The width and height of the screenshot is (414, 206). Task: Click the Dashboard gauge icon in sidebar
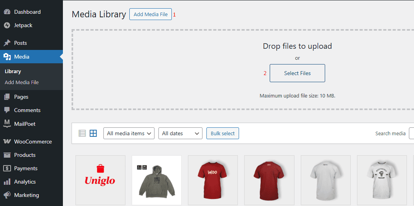tap(7, 12)
